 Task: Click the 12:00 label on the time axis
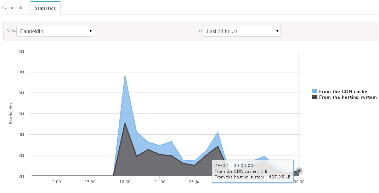tap(55, 182)
